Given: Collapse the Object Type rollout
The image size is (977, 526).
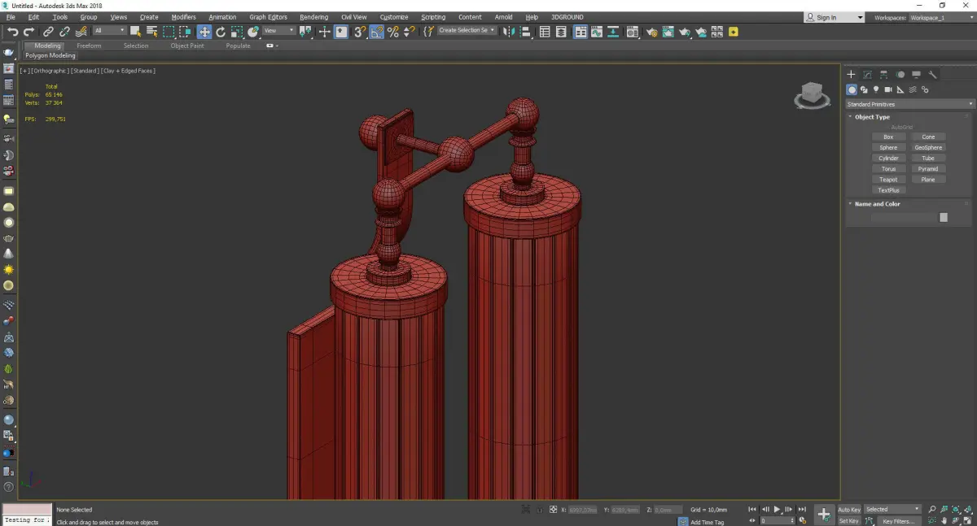Looking at the screenshot, I should click(x=872, y=117).
